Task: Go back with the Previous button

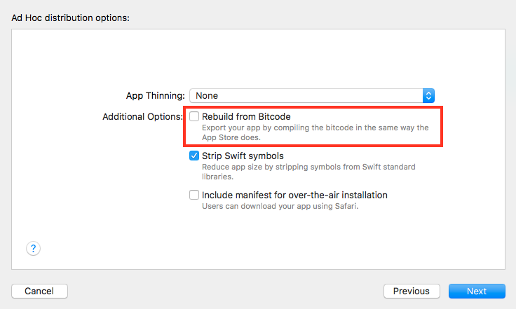Action: pyautogui.click(x=411, y=291)
